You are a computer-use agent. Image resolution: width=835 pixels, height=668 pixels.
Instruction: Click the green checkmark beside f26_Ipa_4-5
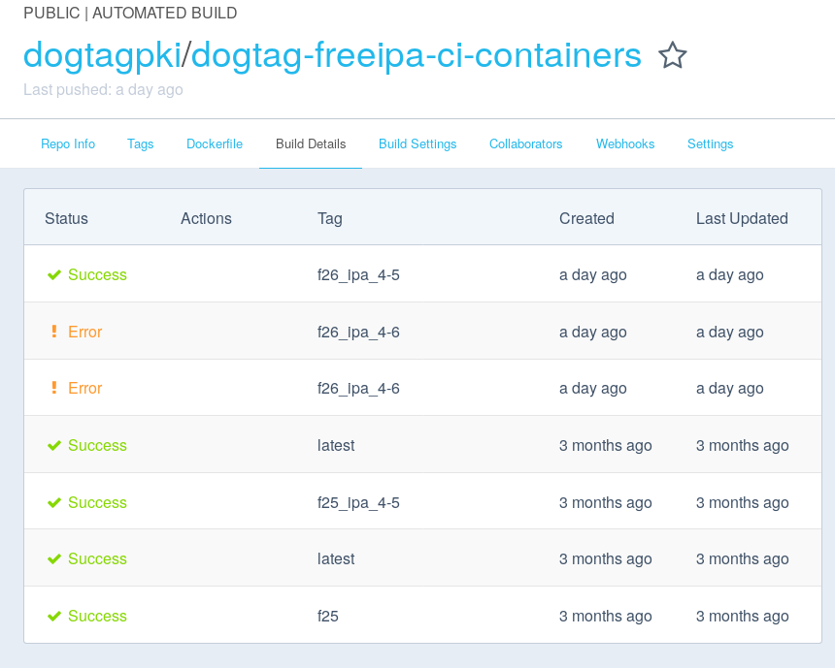pos(54,274)
